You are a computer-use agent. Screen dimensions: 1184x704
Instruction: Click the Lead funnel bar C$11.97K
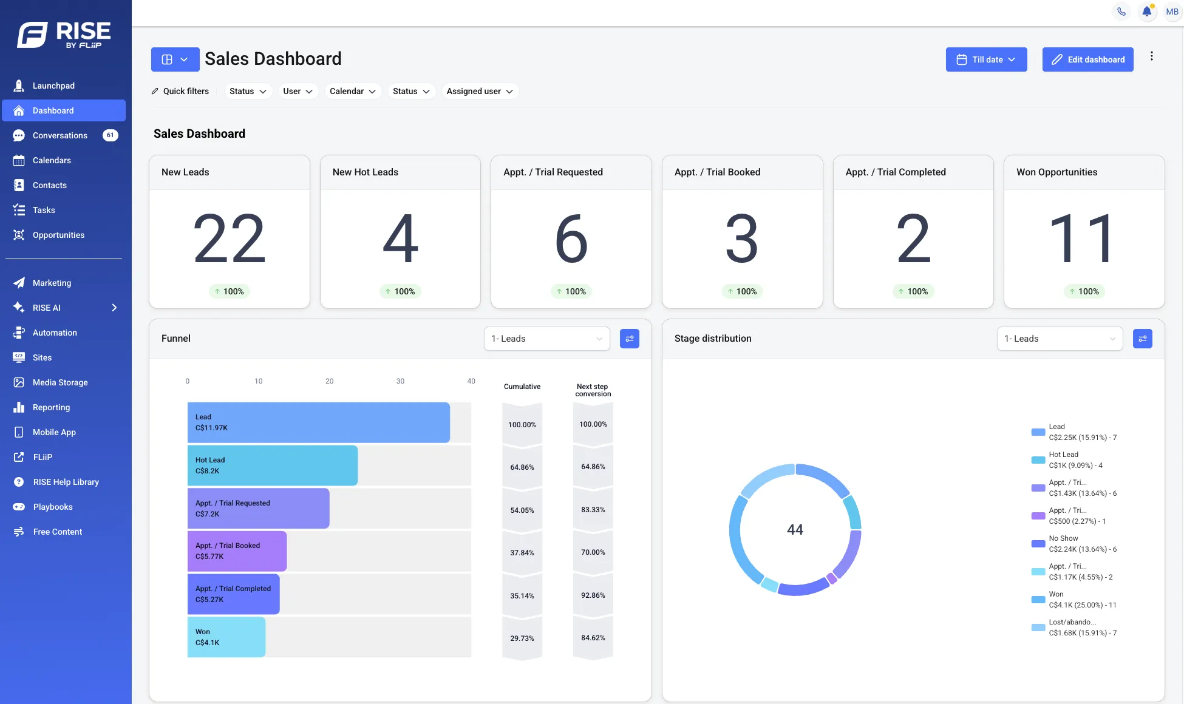coord(318,422)
